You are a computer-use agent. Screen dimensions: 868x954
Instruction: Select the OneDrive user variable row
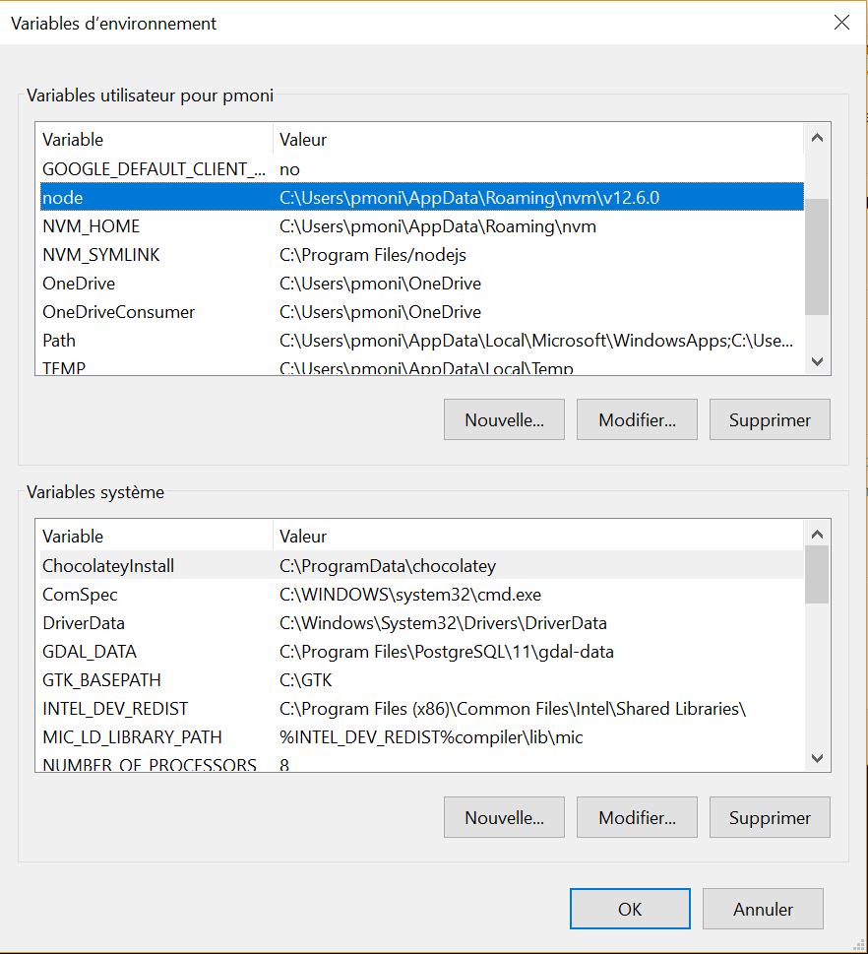[422, 283]
